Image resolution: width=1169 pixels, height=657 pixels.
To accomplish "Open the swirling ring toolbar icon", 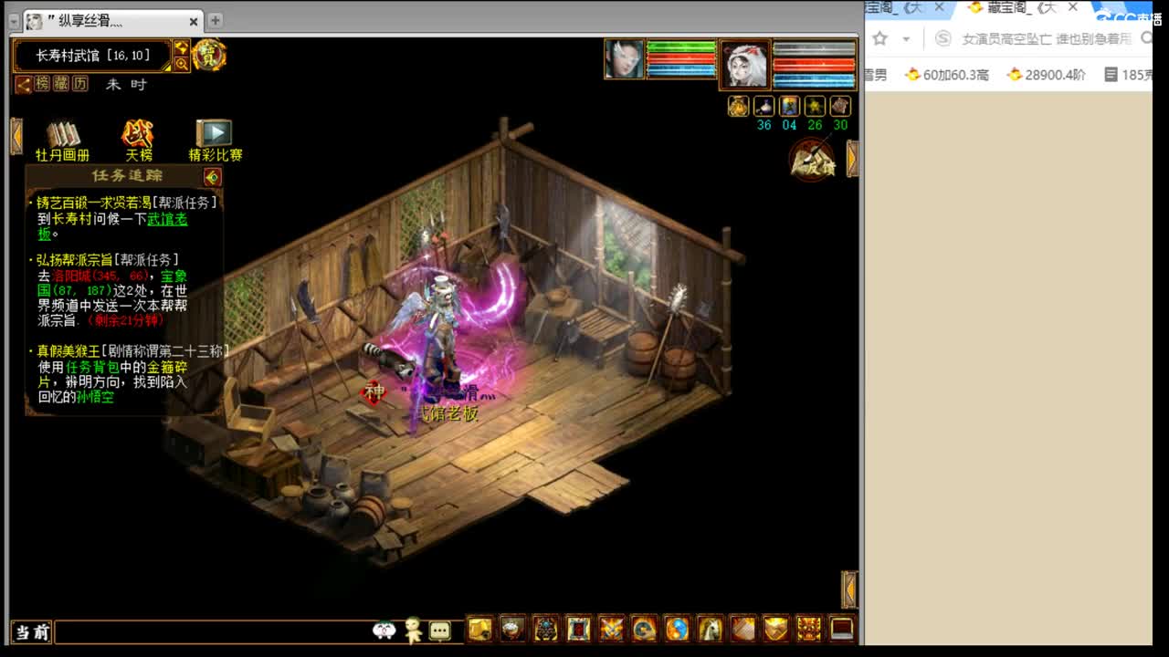I will click(x=645, y=629).
